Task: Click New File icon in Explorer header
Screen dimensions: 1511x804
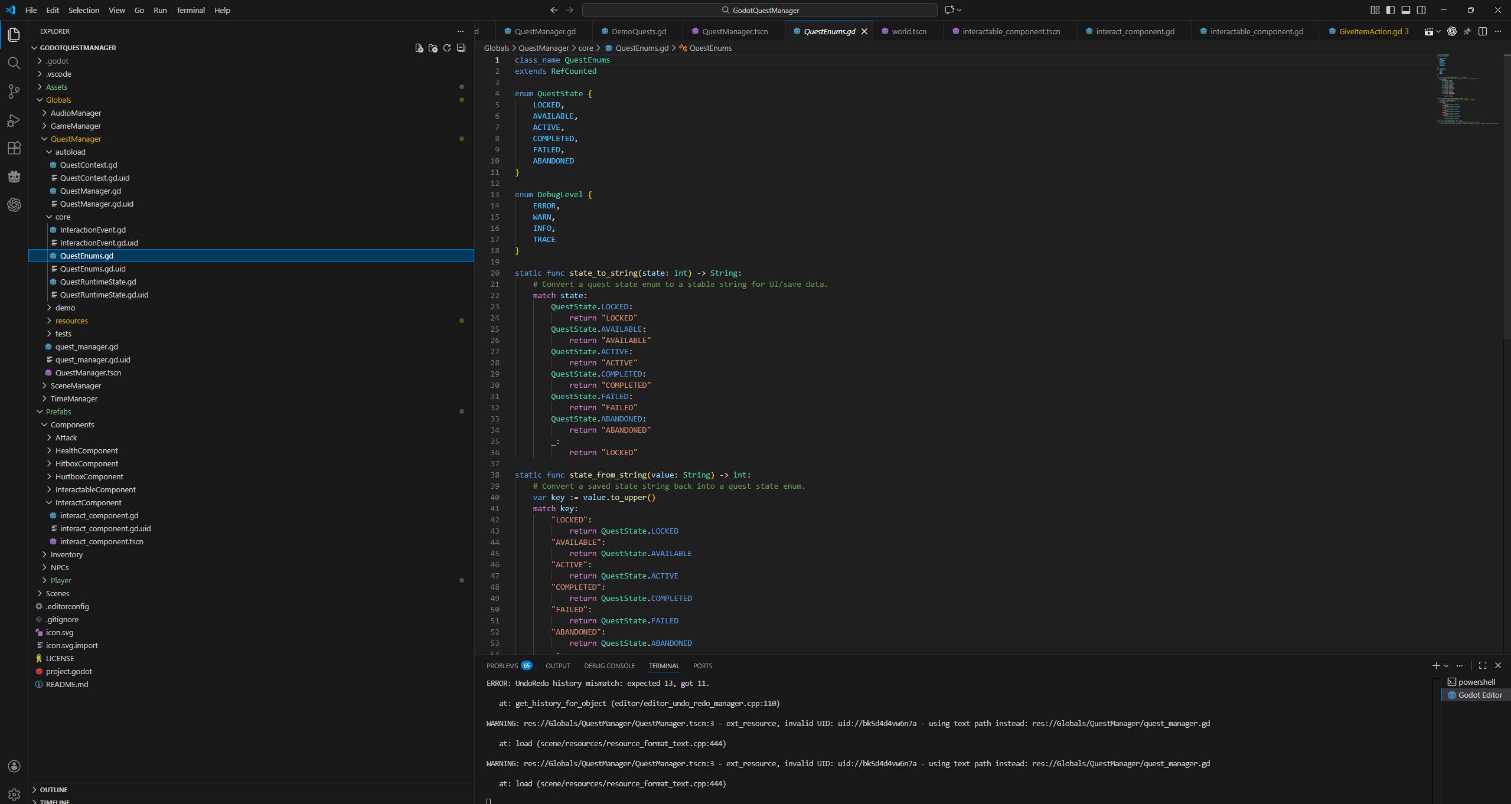Action: click(x=419, y=48)
